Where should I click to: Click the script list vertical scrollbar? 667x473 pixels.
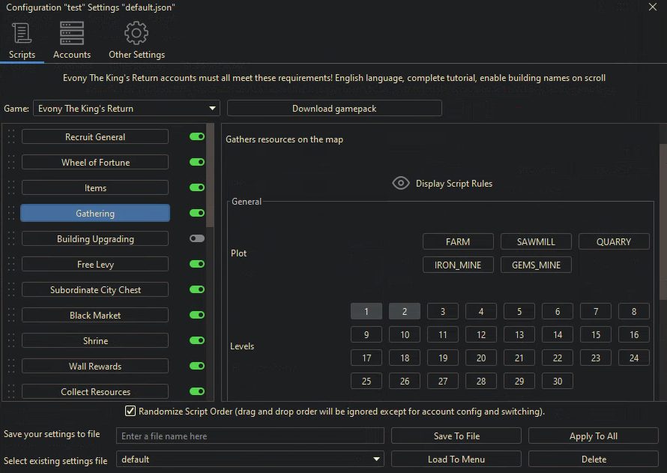click(210, 180)
